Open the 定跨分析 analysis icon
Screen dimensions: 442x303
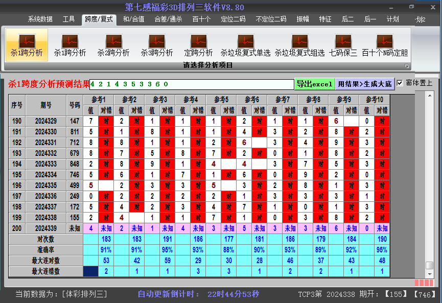[x=198, y=45]
